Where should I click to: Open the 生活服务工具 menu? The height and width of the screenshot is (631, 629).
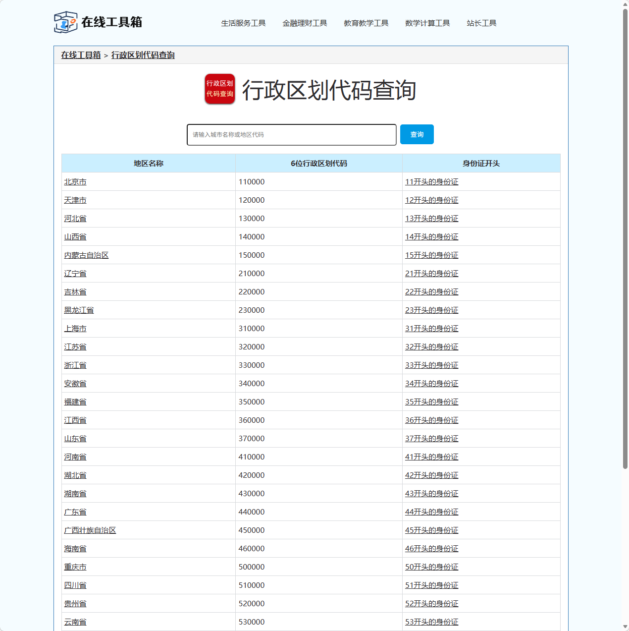[x=244, y=23]
